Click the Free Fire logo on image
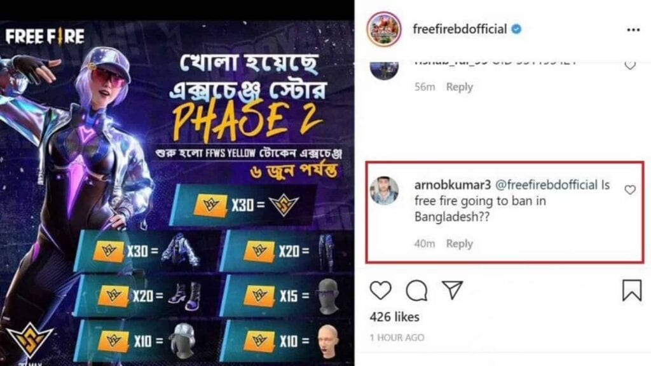This screenshot has width=651, height=366. pos(45,36)
